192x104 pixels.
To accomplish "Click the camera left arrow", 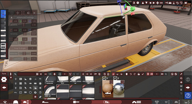I will click(x=150, y=3).
